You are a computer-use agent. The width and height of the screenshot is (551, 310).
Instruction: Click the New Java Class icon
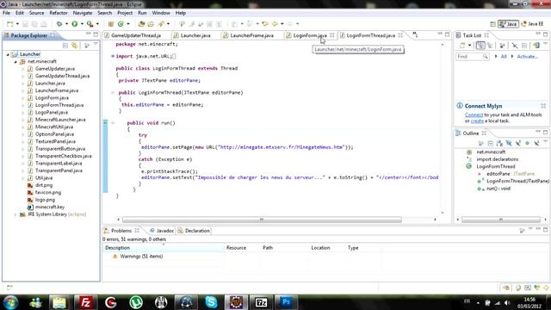[x=121, y=24]
